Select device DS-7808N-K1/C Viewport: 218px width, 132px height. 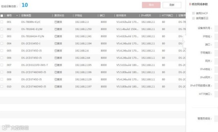[x=31, y=22]
